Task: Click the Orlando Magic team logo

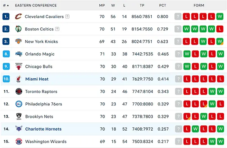Action: [19, 54]
